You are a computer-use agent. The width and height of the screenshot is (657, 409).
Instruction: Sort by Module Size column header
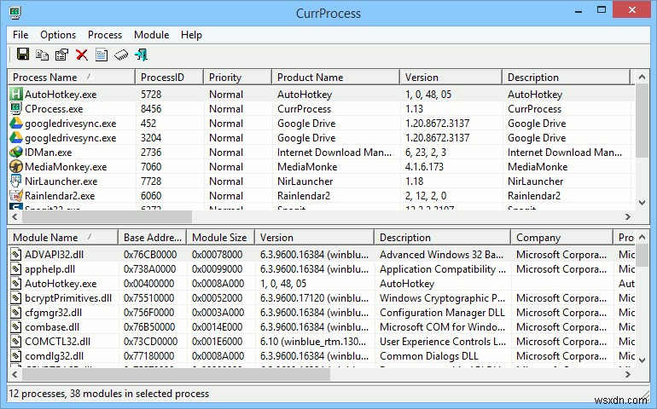[x=220, y=238]
